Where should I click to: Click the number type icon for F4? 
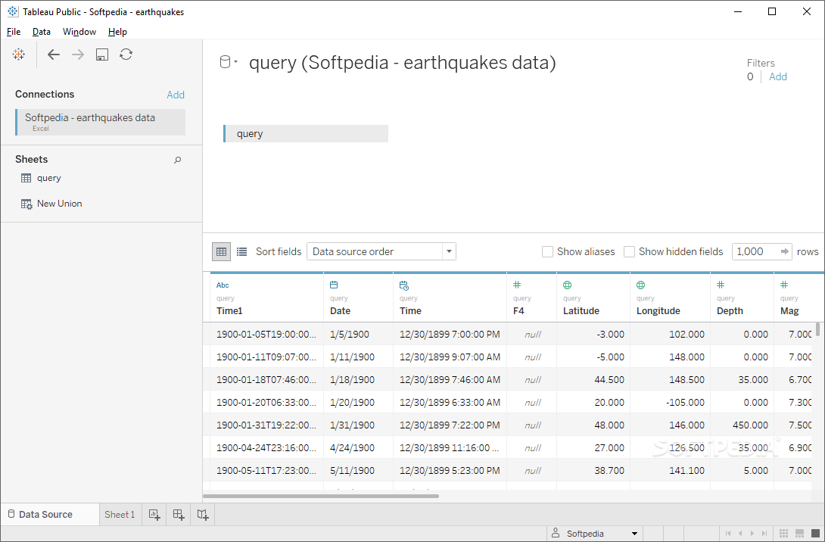click(x=517, y=285)
